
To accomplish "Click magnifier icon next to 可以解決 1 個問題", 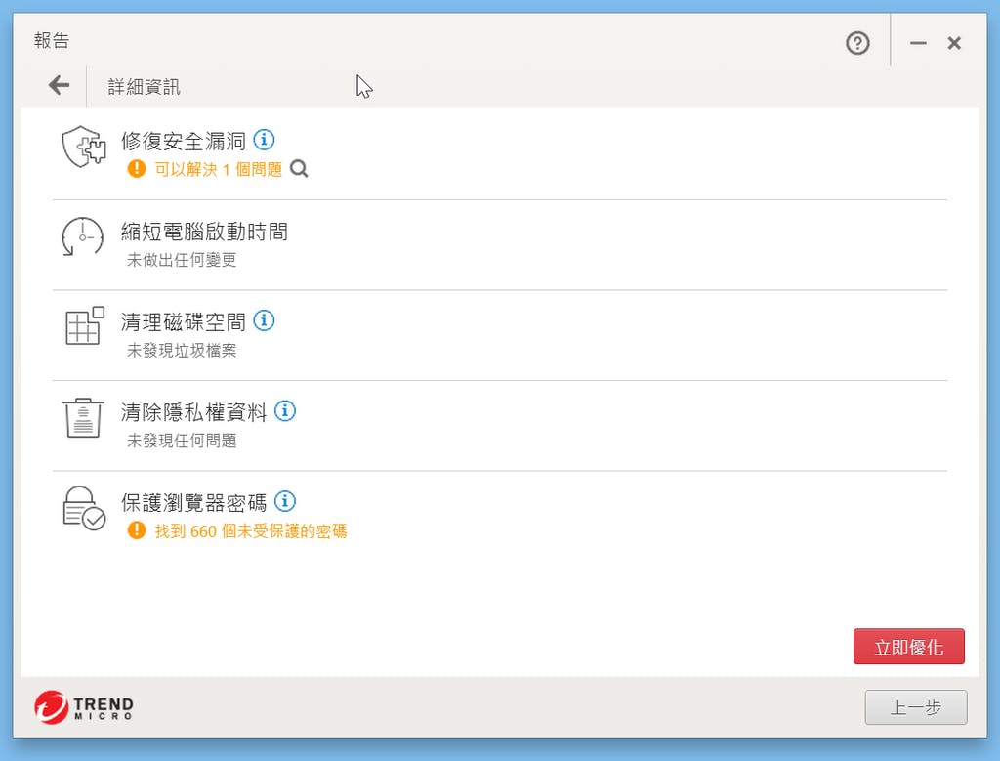I will (300, 169).
